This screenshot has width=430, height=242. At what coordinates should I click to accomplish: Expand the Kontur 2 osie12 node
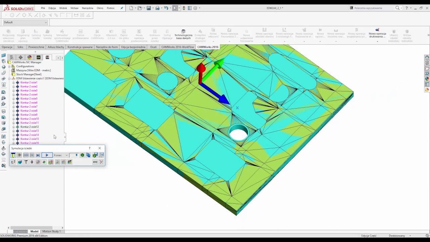13,127
